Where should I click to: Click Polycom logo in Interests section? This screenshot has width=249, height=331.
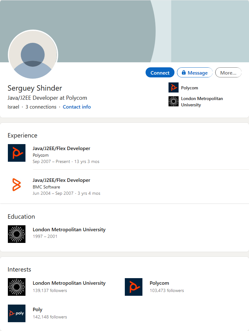pyautogui.click(x=133, y=287)
